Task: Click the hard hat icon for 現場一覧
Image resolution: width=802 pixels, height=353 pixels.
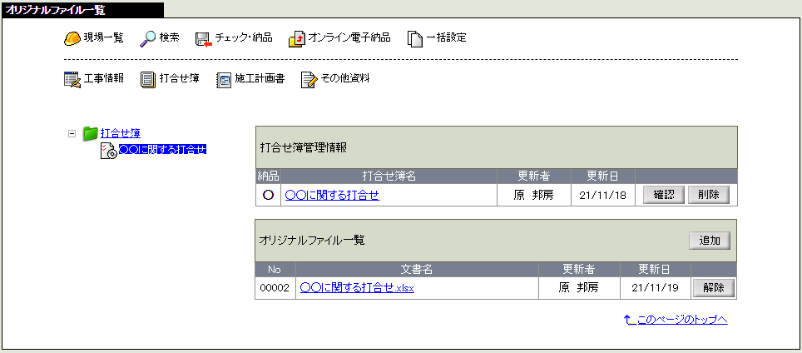Action: tap(72, 38)
